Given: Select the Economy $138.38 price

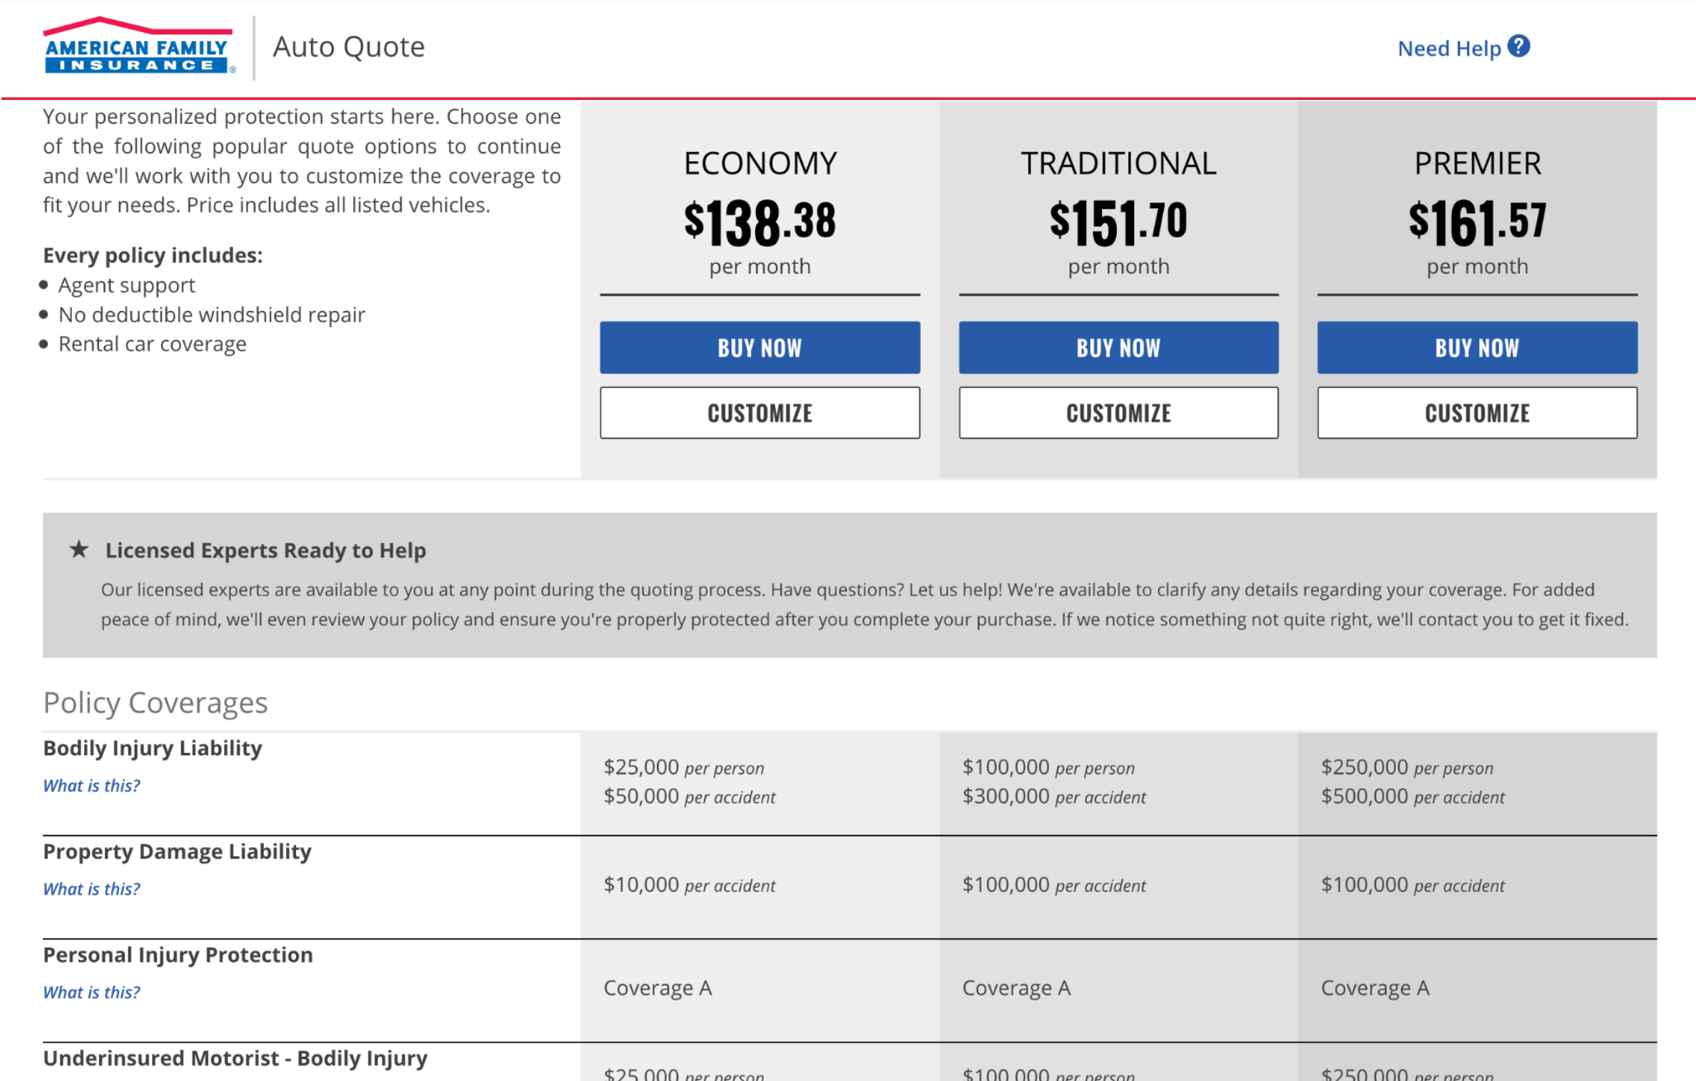Looking at the screenshot, I should tap(760, 222).
